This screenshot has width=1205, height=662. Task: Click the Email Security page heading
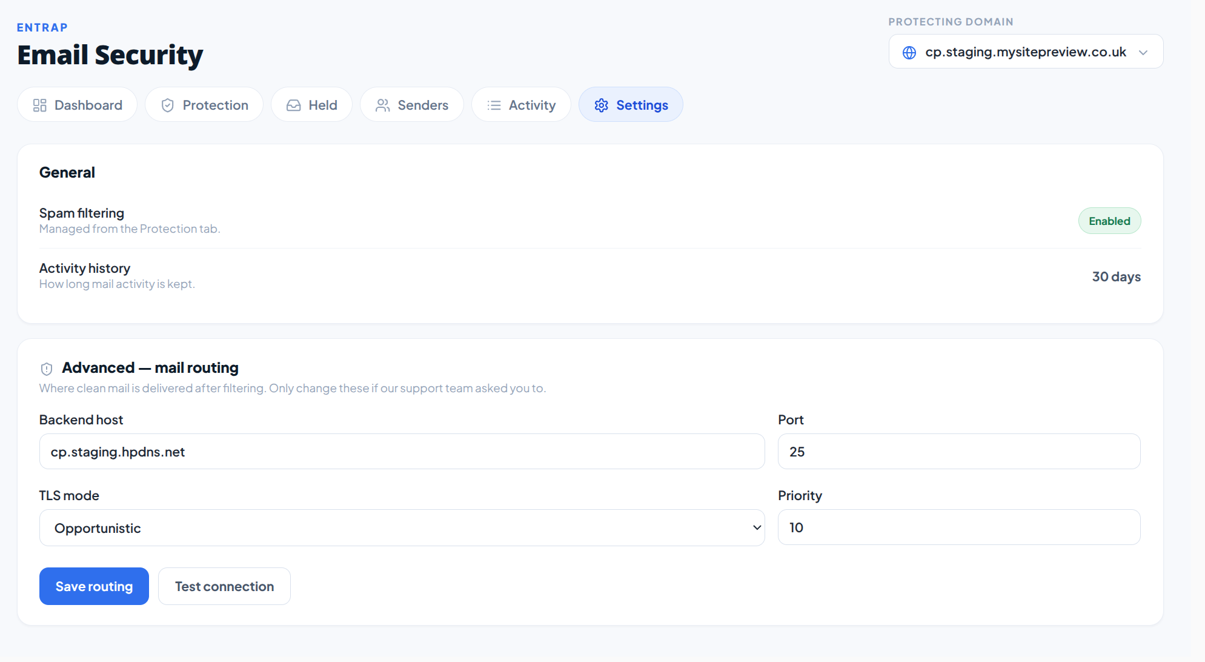pos(110,55)
